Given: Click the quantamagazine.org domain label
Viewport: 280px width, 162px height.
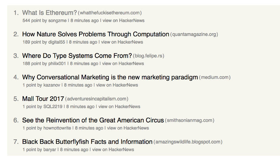Looking at the screenshot, I should coord(194,35).
